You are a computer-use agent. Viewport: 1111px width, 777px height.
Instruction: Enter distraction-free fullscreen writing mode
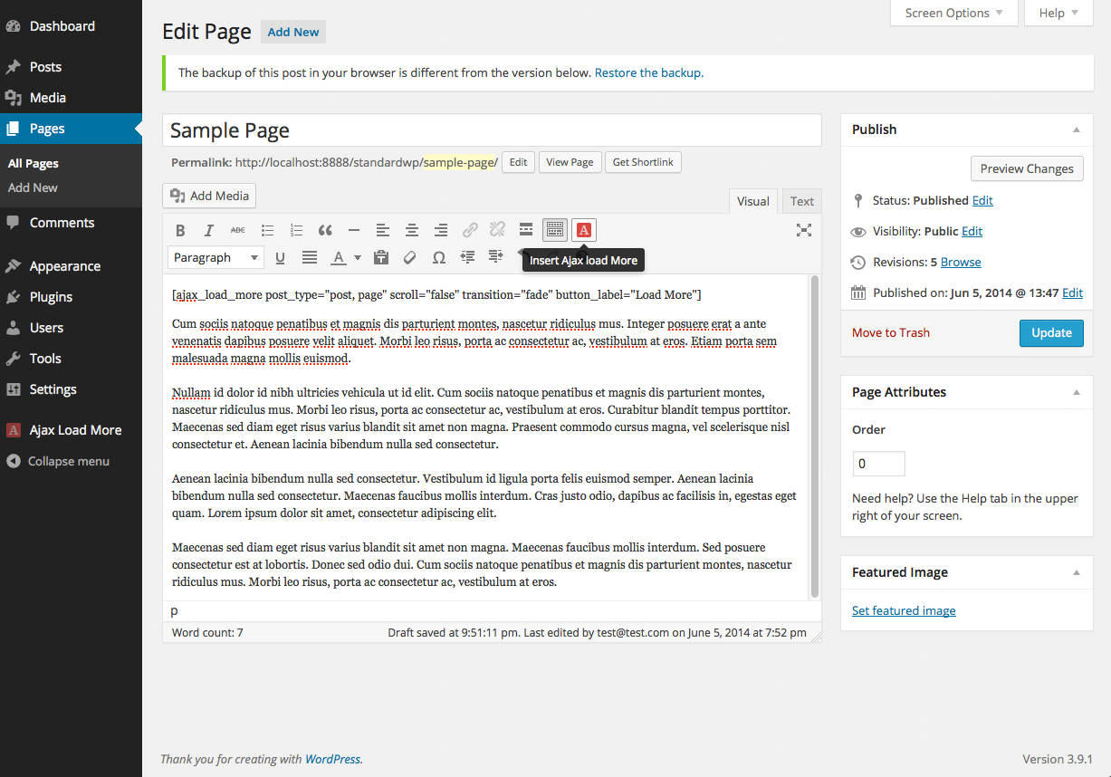[803, 230]
